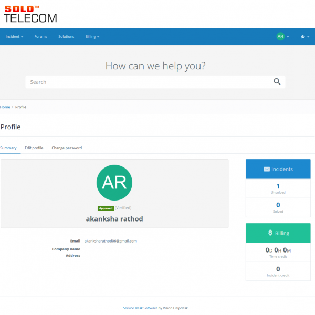Open the Service Desk Software footer link
This screenshot has height=315, width=315.
pyautogui.click(x=140, y=308)
